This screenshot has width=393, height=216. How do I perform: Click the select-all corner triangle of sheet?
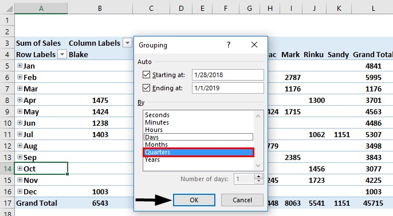tap(9, 9)
